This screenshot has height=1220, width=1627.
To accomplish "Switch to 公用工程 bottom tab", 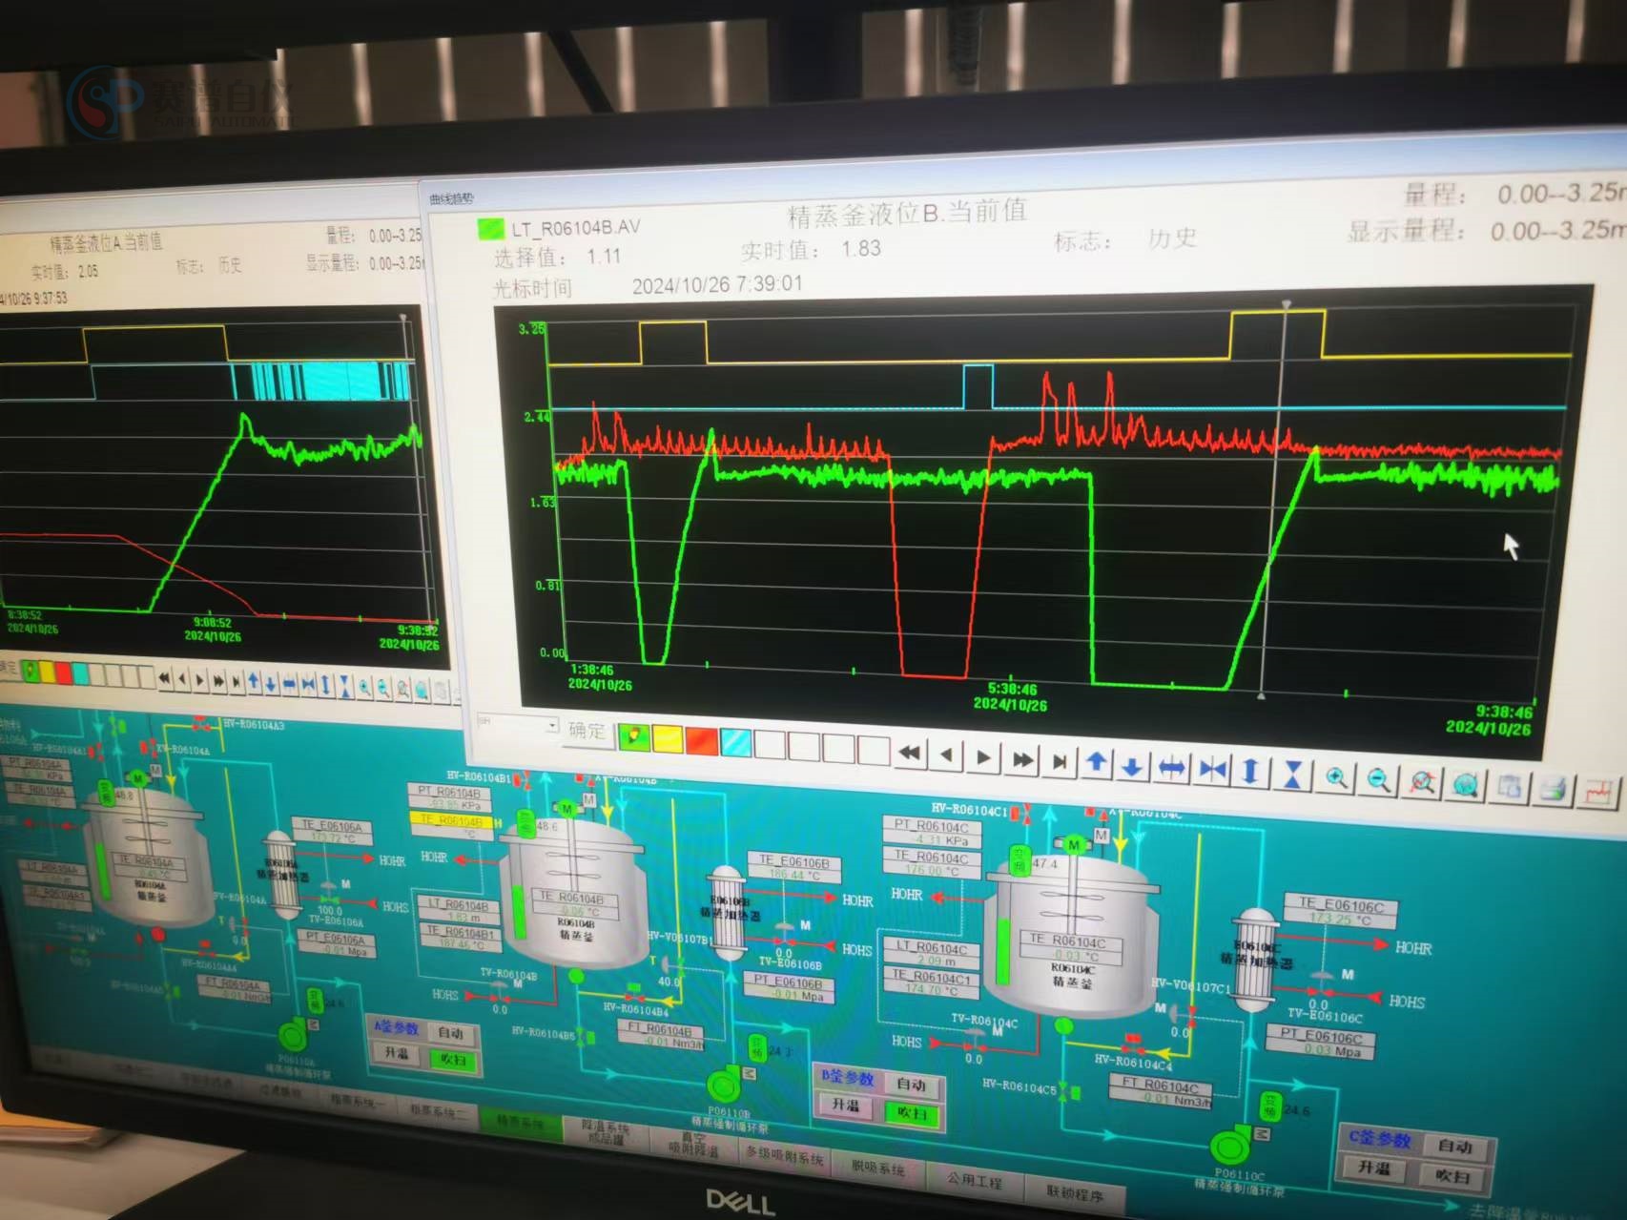I will [x=974, y=1181].
